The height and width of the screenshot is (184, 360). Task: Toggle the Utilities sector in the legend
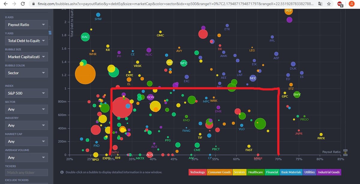click(x=309, y=172)
